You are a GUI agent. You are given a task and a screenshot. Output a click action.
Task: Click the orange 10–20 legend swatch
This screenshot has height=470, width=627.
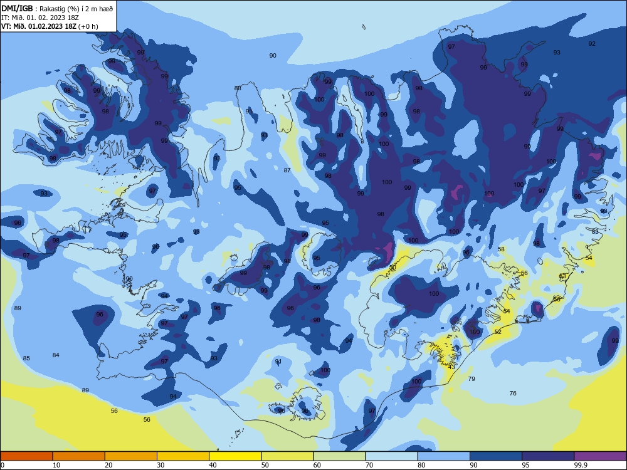tap(79, 456)
